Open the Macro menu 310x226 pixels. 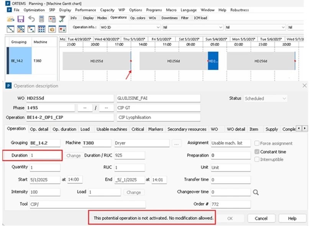point(171,10)
